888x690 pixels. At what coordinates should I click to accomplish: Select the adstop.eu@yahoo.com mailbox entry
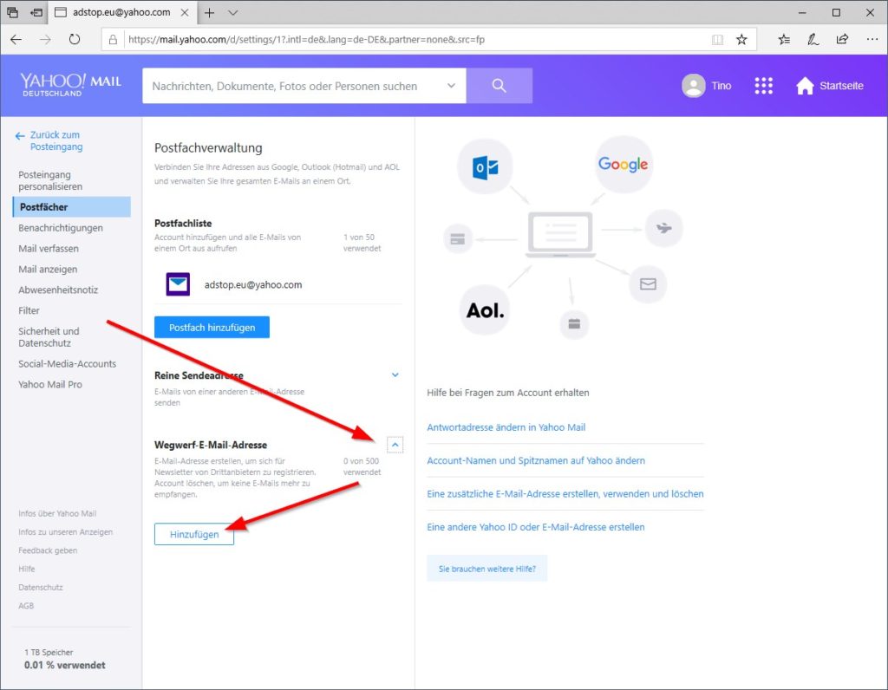coord(253,284)
